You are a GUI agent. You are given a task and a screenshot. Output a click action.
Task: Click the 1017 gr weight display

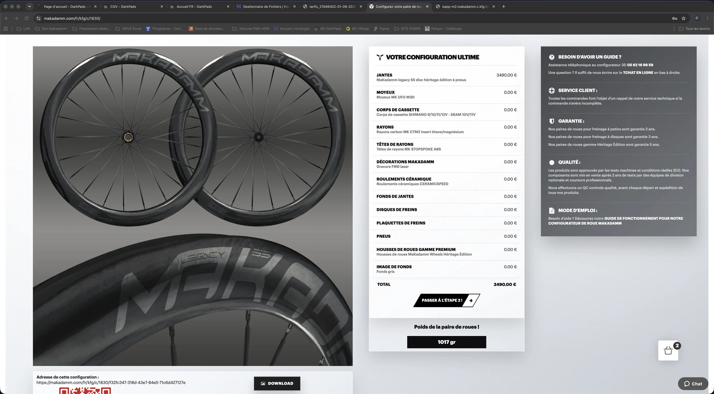pos(447,342)
